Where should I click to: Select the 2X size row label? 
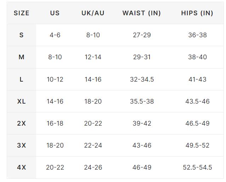pyautogui.click(x=22, y=123)
